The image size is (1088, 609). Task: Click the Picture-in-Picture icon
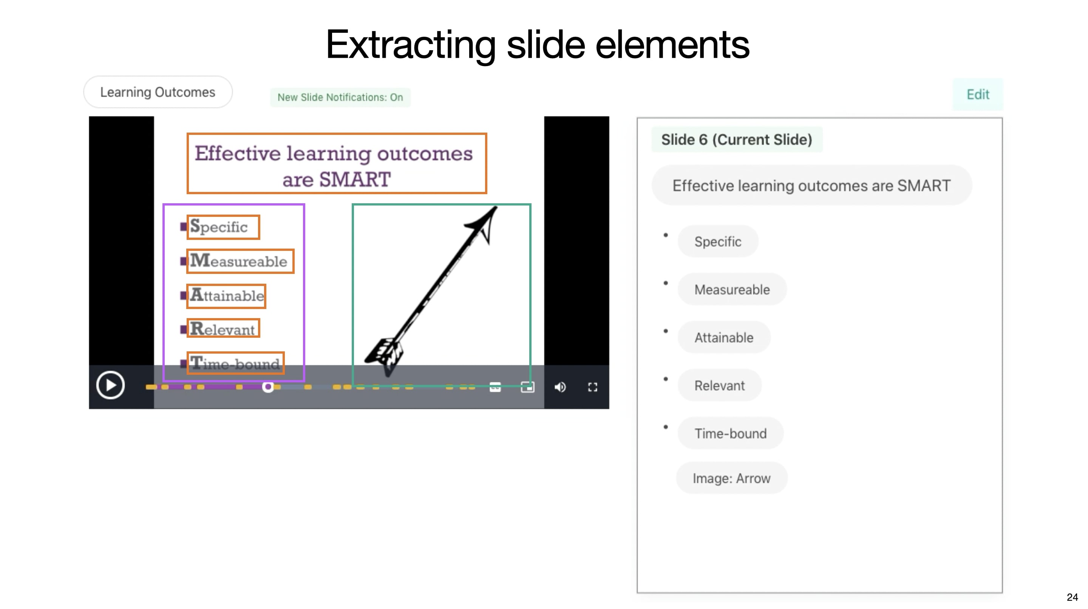pos(527,387)
